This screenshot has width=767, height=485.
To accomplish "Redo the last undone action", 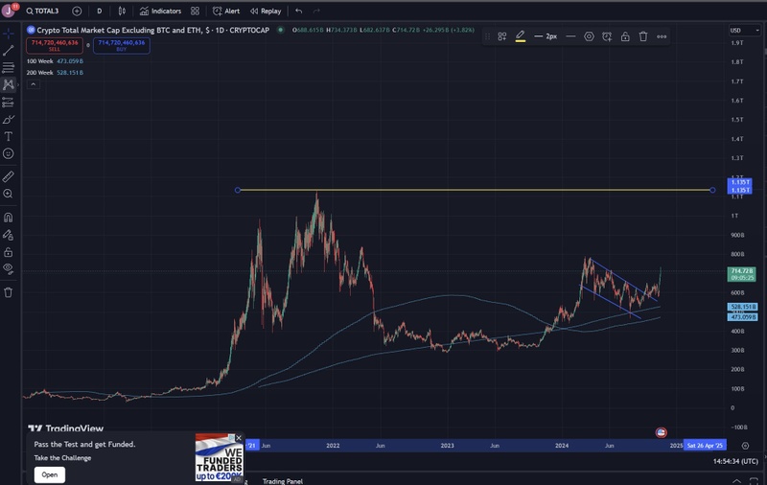I will 316,11.
